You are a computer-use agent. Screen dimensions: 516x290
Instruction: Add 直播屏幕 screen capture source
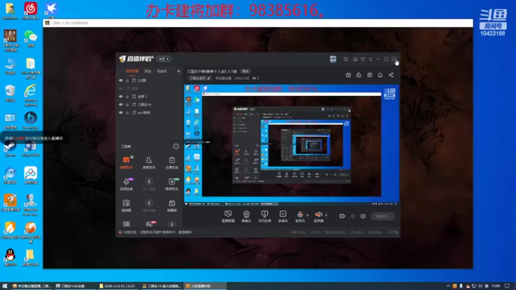(x=228, y=217)
